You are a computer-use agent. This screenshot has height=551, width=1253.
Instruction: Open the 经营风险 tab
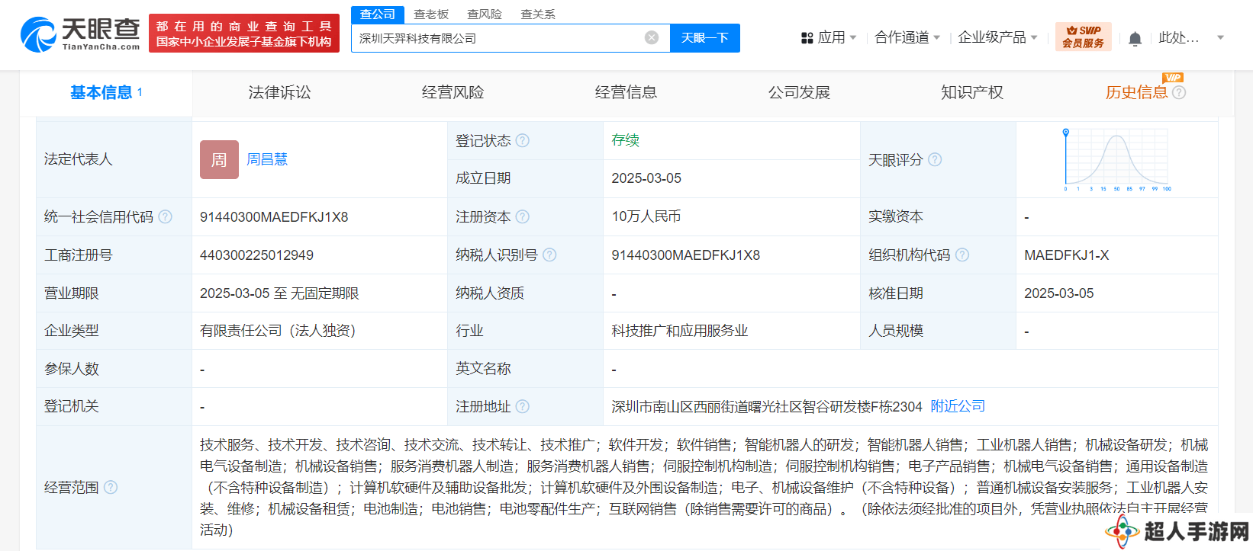[453, 92]
